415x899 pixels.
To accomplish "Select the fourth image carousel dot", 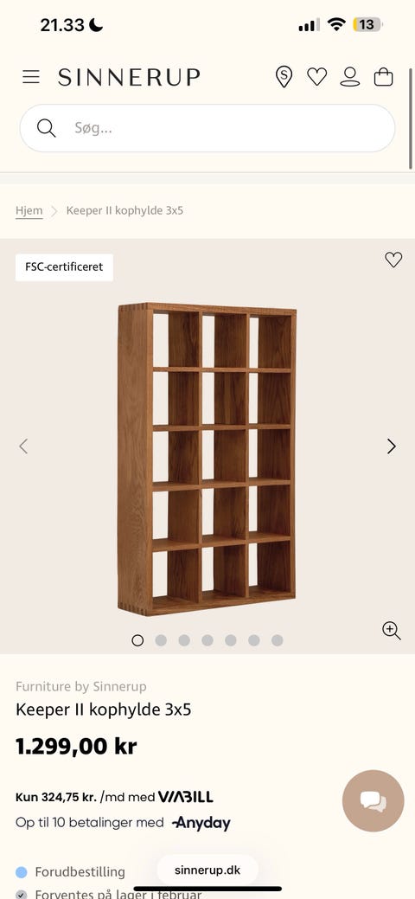I will 207,640.
